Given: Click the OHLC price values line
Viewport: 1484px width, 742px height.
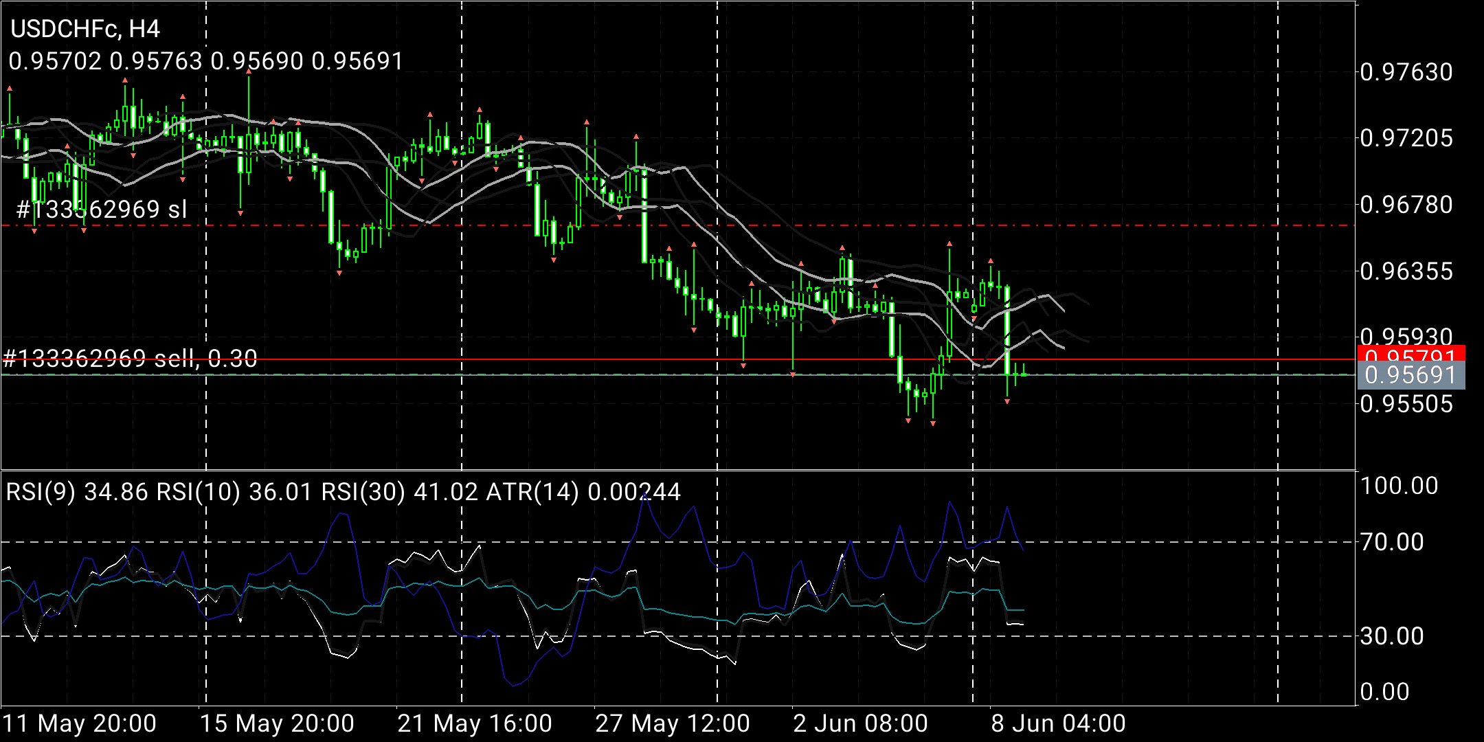Looking at the screenshot, I should coord(205,61).
